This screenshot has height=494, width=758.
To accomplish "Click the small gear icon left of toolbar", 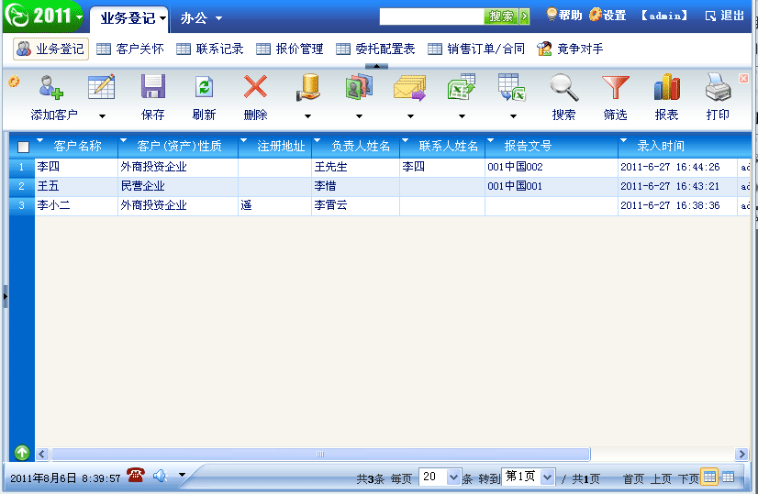I will pyautogui.click(x=14, y=82).
